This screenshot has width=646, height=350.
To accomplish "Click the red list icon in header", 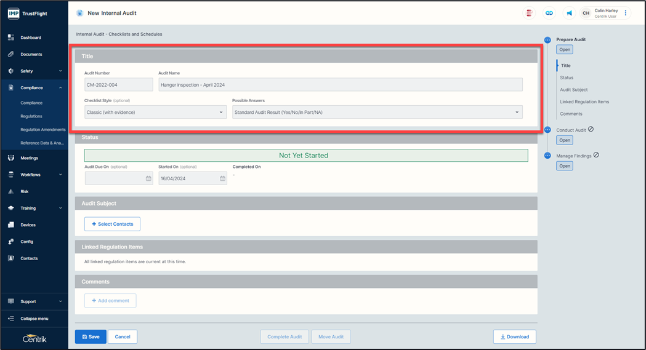I will tap(528, 13).
